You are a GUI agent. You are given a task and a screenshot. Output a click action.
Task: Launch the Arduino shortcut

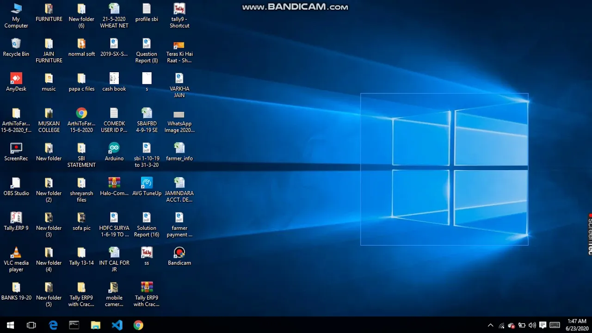[x=114, y=152]
